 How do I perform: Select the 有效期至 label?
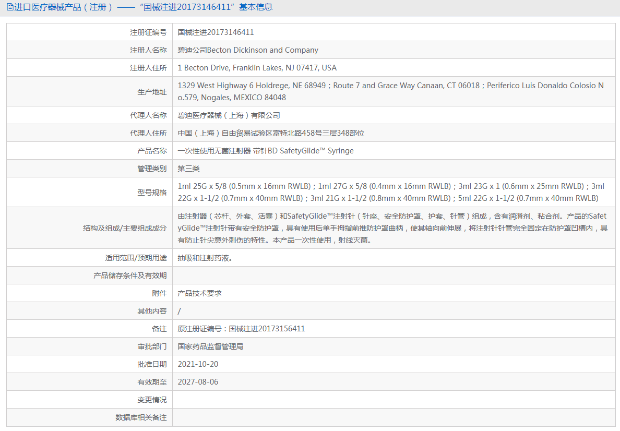[x=152, y=382]
